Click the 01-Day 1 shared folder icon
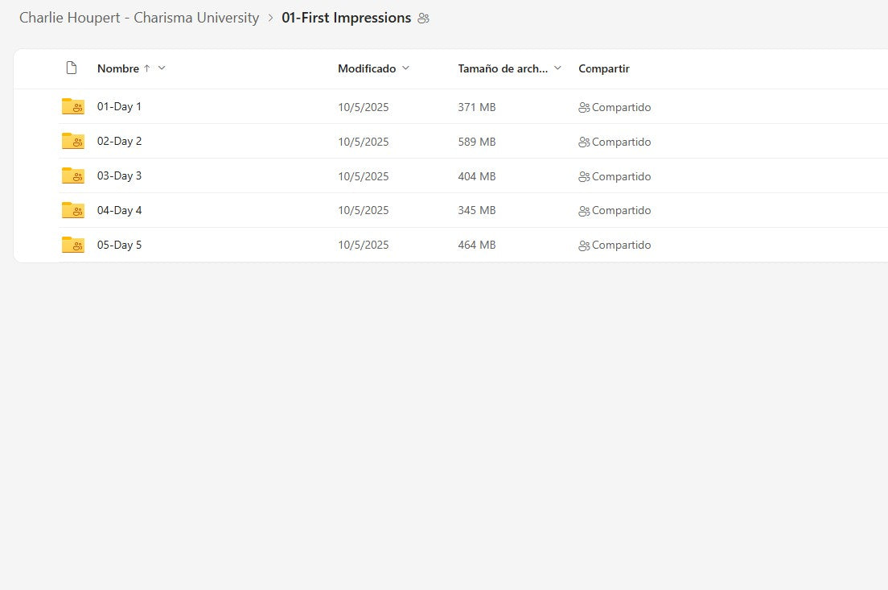This screenshot has height=590, width=888. [x=72, y=107]
